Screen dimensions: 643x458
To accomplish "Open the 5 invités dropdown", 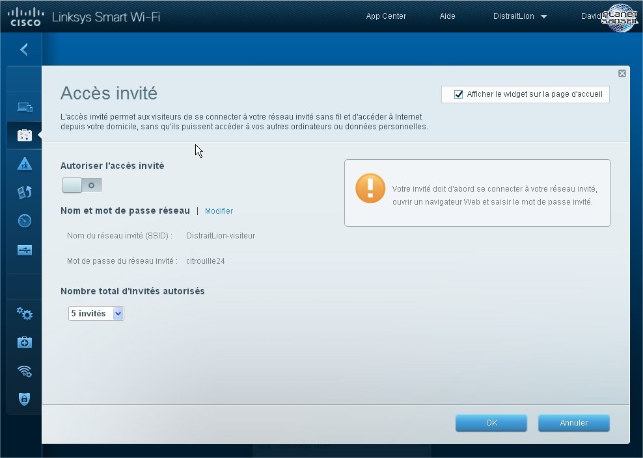I will click(96, 314).
